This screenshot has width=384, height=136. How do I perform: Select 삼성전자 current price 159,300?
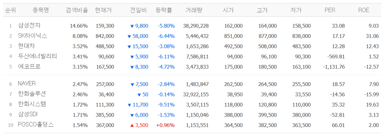click(x=104, y=26)
